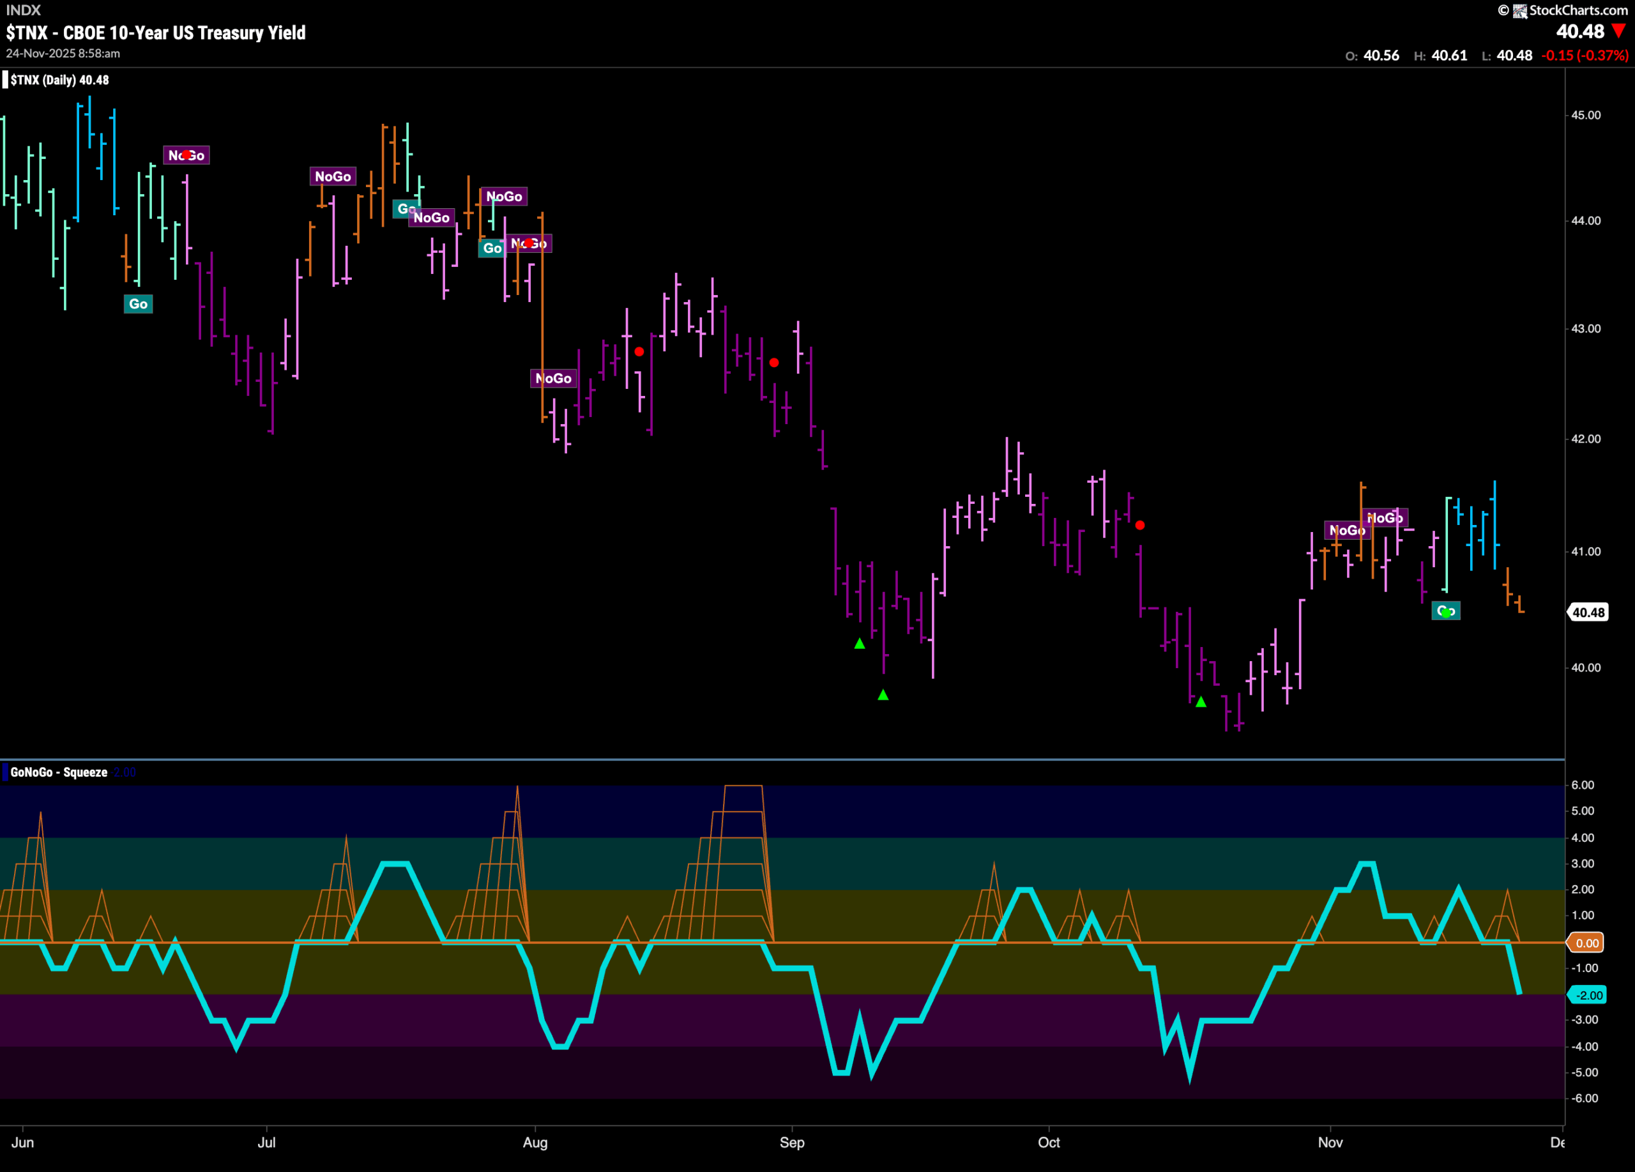The height and width of the screenshot is (1172, 1635).
Task: Click the red dot on June's NoGo label
Action: 186,155
